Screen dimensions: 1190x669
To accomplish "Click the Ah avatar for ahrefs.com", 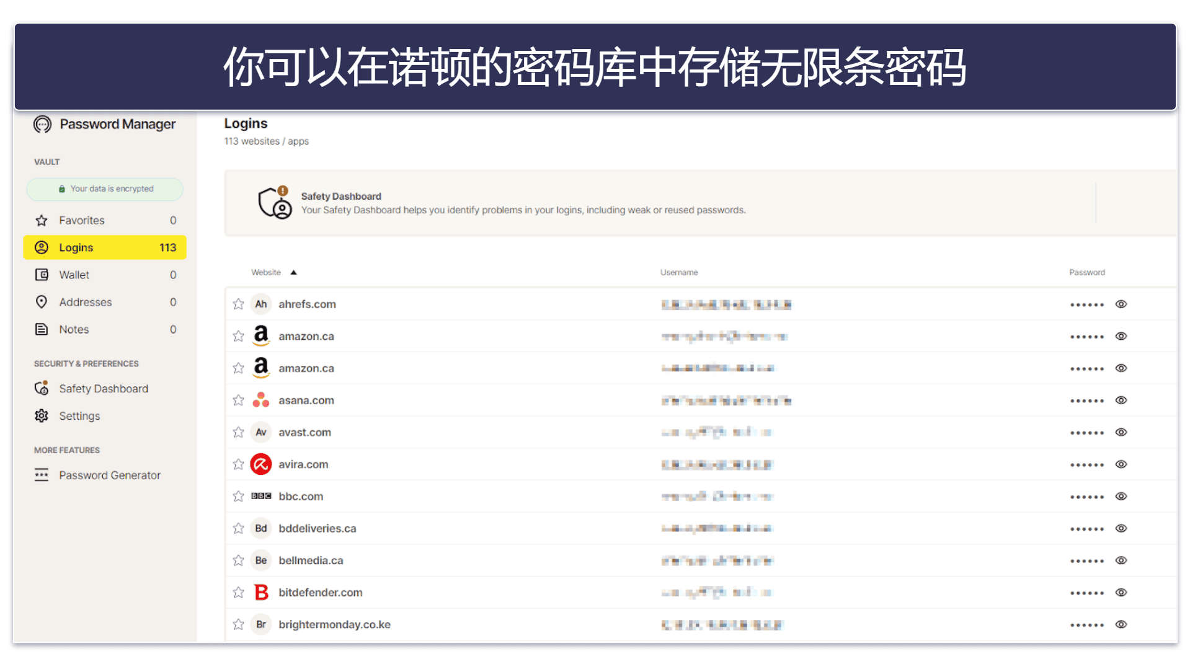I will 261,304.
